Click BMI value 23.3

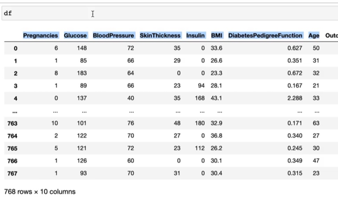216,73
